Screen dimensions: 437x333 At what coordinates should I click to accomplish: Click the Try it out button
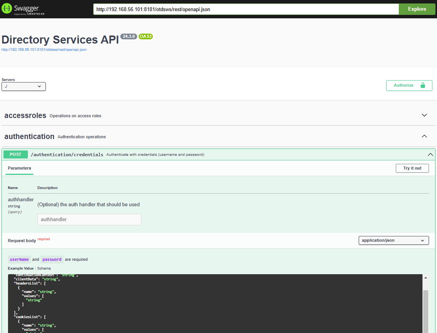[x=412, y=168]
